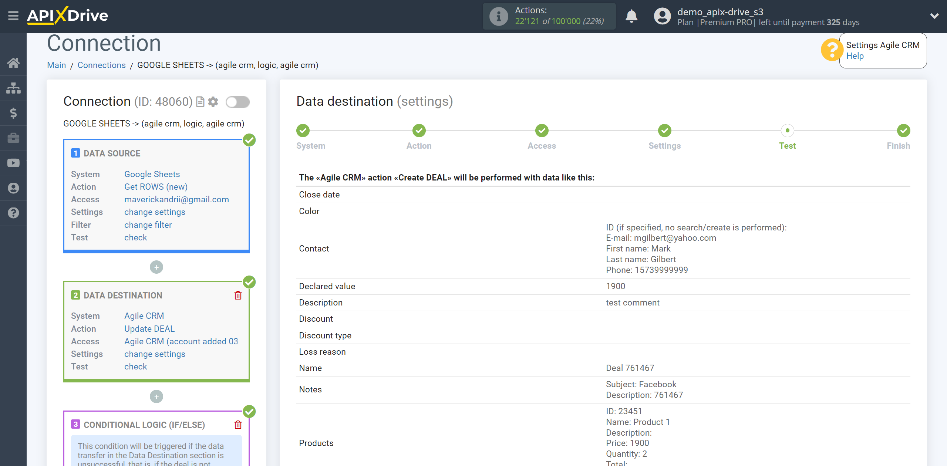This screenshot has height=466, width=947.
Task: Select Name: Product 1 text
Action: tap(638, 422)
